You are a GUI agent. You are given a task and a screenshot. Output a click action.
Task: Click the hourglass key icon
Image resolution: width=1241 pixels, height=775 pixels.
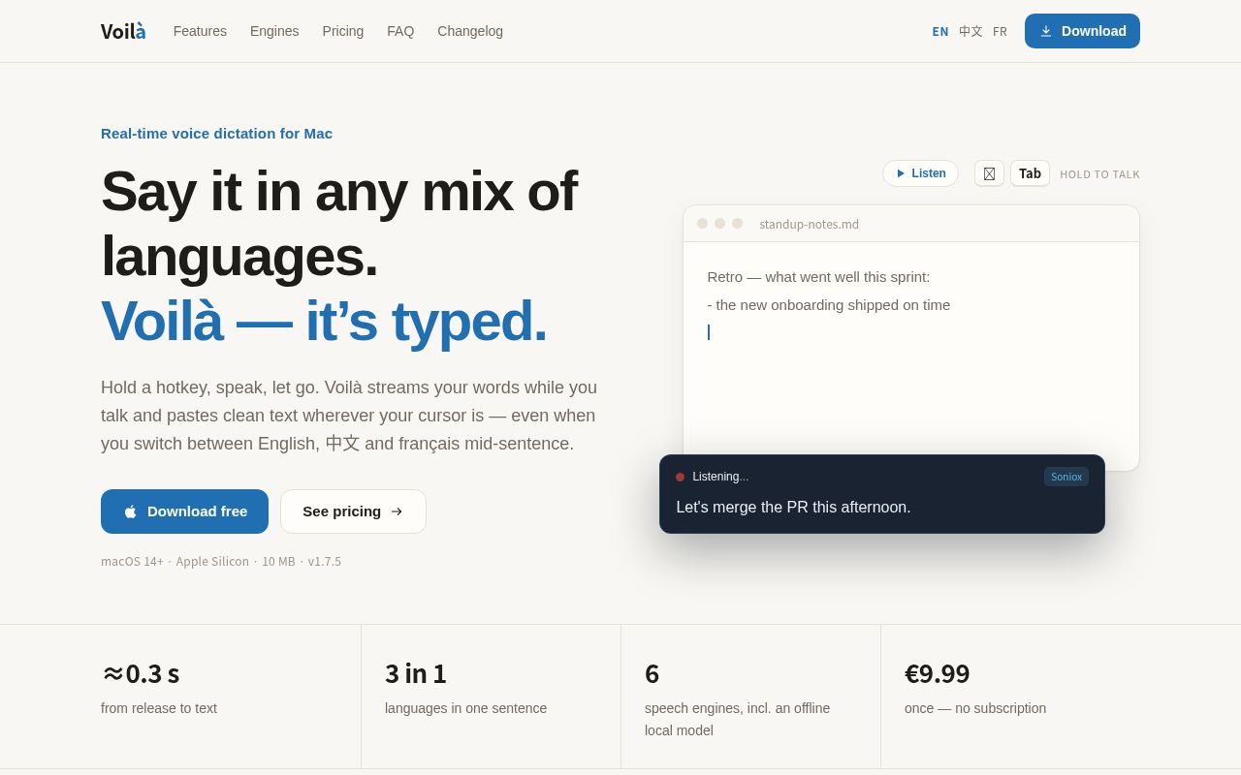989,173
